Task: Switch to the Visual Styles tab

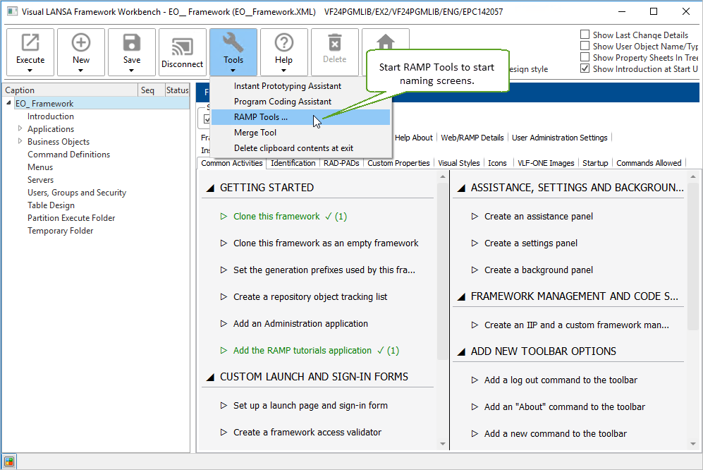Action: tap(458, 163)
